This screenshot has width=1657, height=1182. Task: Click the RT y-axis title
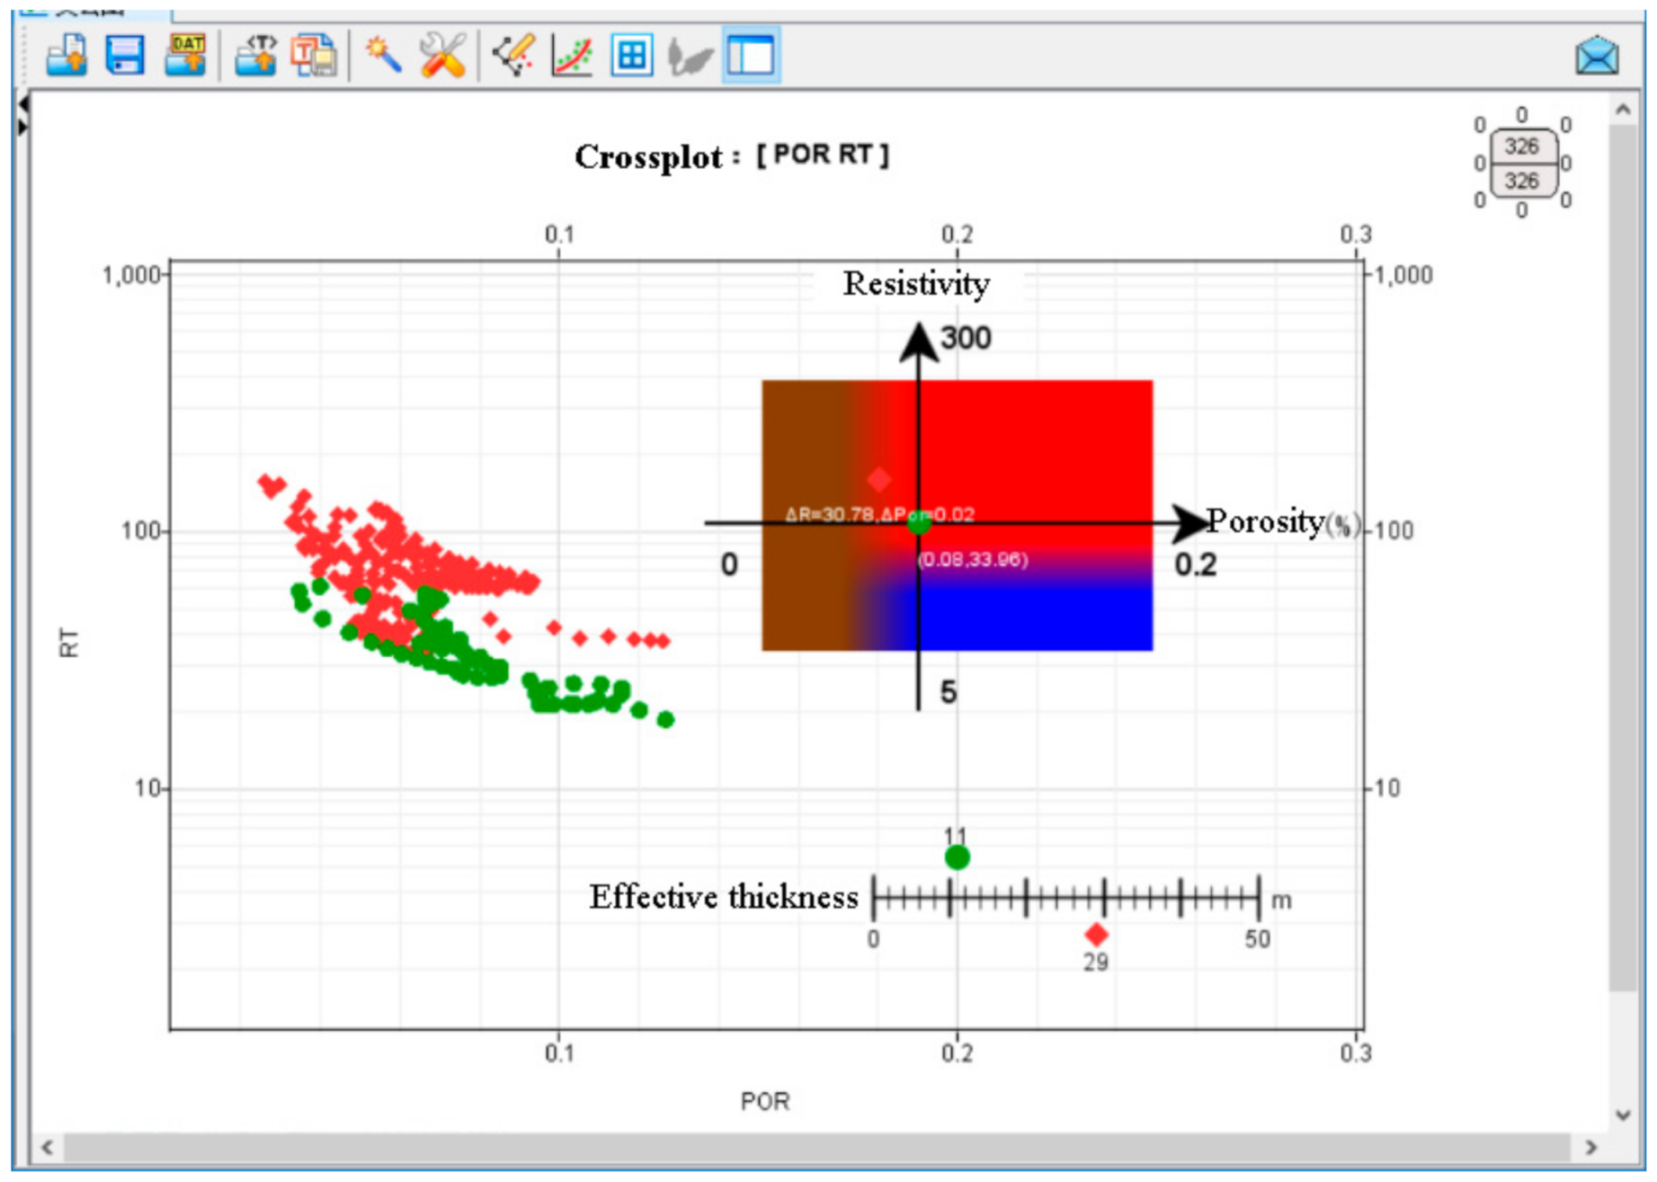tap(69, 643)
